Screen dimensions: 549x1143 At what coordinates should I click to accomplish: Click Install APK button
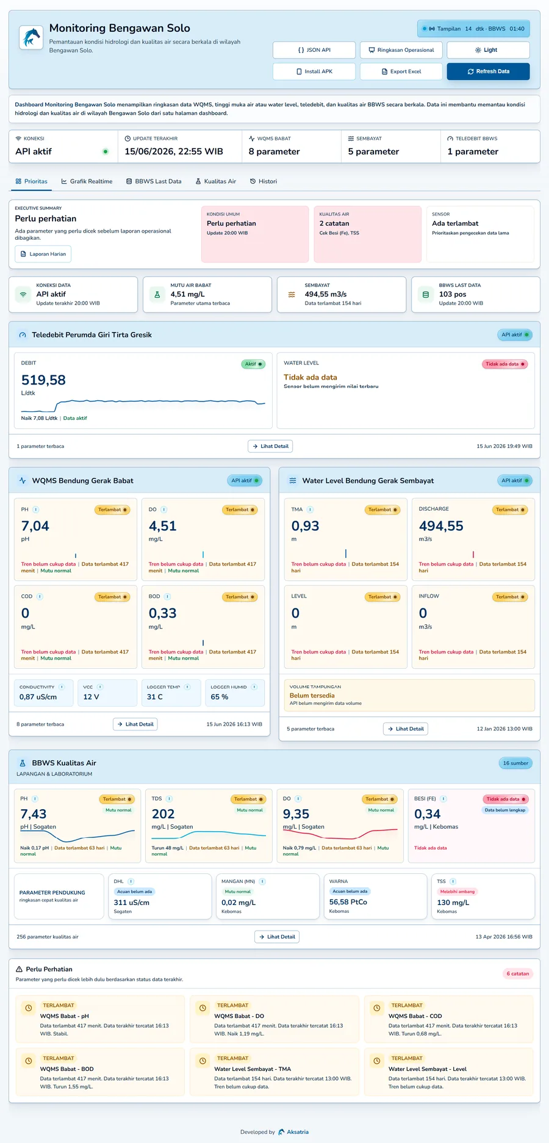pos(314,71)
